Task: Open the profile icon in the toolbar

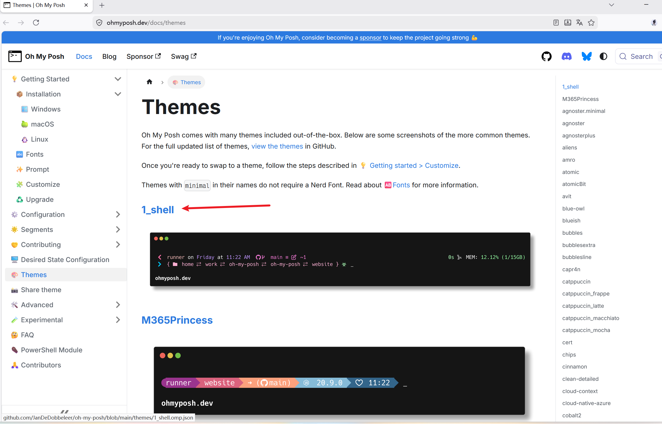Action: click(x=654, y=23)
